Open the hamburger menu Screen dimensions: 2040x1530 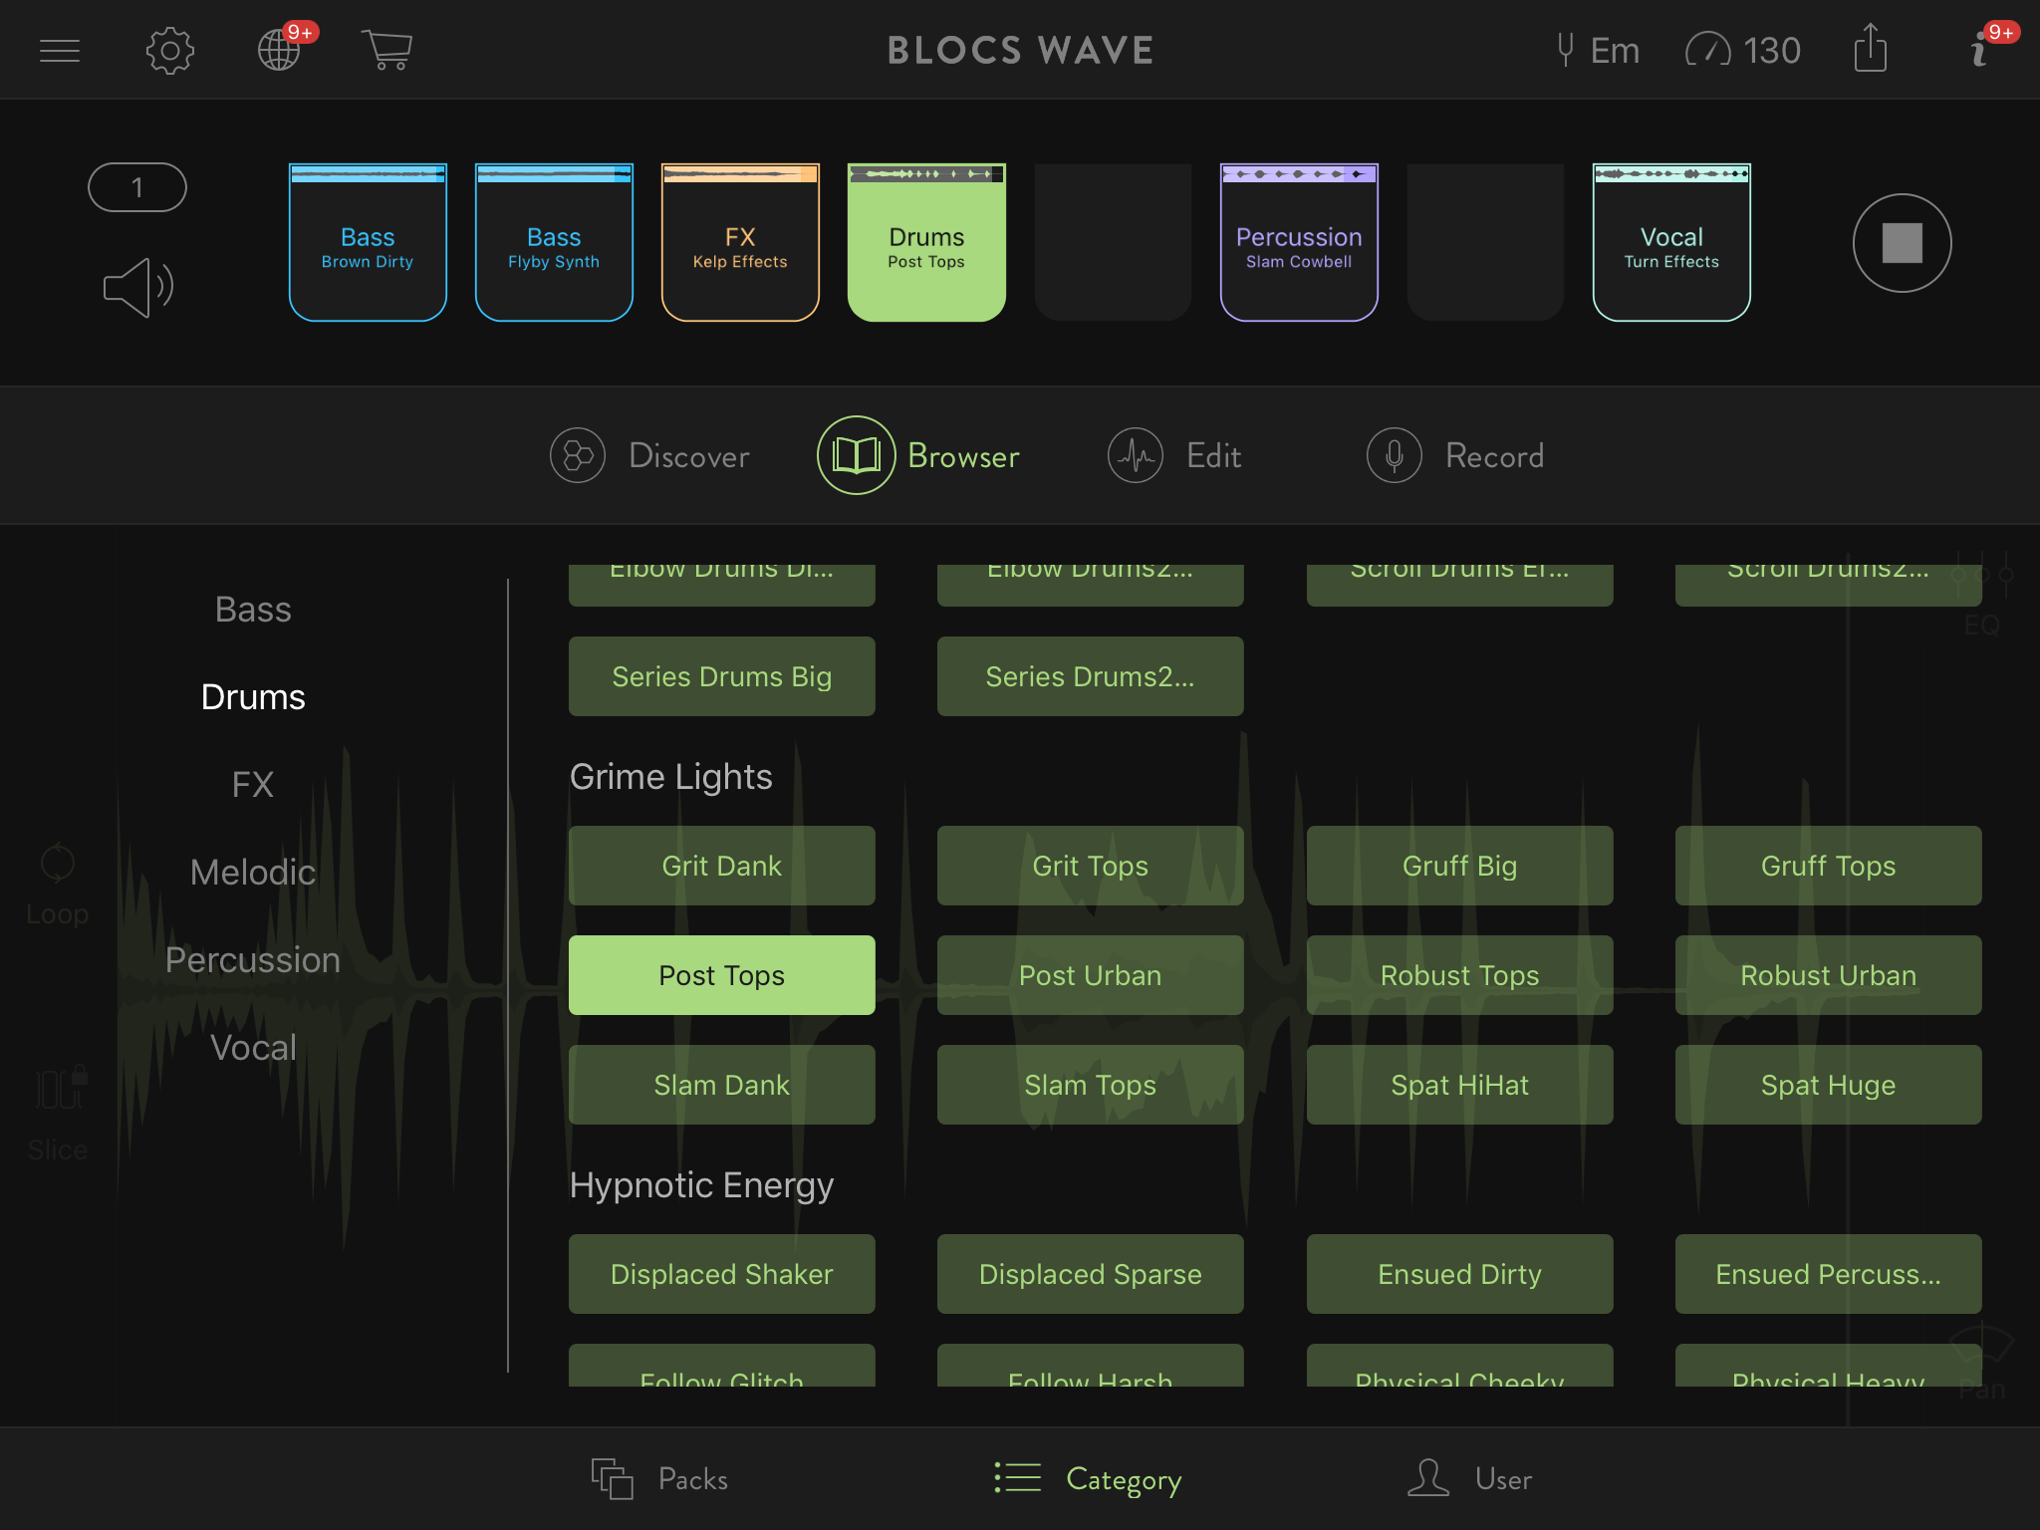(60, 50)
